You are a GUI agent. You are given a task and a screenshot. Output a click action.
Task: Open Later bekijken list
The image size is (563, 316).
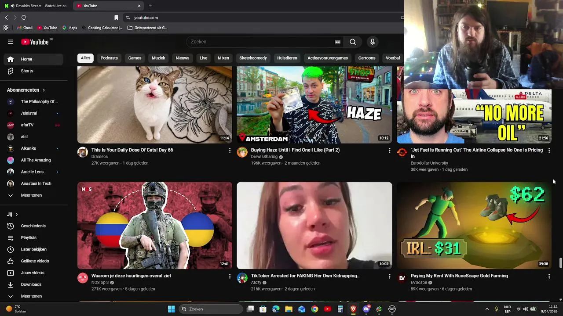pyautogui.click(x=33, y=249)
